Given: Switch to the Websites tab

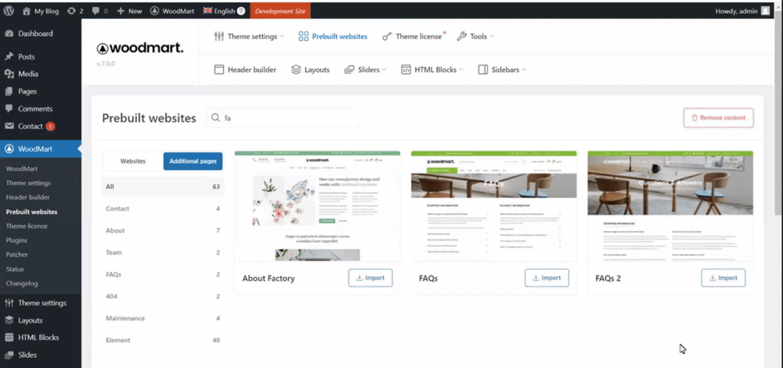Looking at the screenshot, I should 133,161.
